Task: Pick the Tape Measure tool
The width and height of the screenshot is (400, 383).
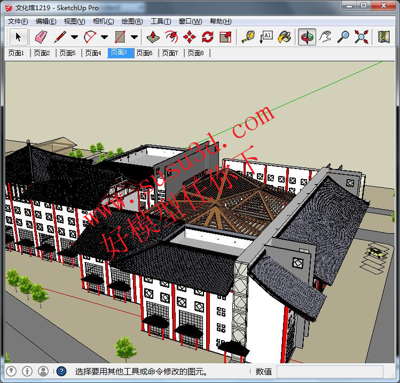Action: [x=248, y=37]
